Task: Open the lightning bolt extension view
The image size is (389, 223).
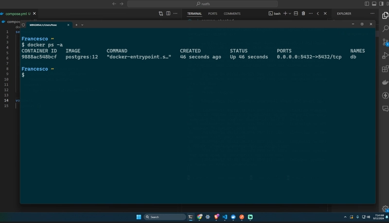Action: tap(385, 95)
